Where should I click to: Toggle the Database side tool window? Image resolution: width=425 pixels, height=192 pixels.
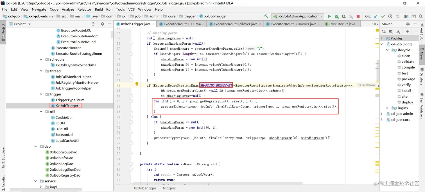pyautogui.click(x=422, y=76)
